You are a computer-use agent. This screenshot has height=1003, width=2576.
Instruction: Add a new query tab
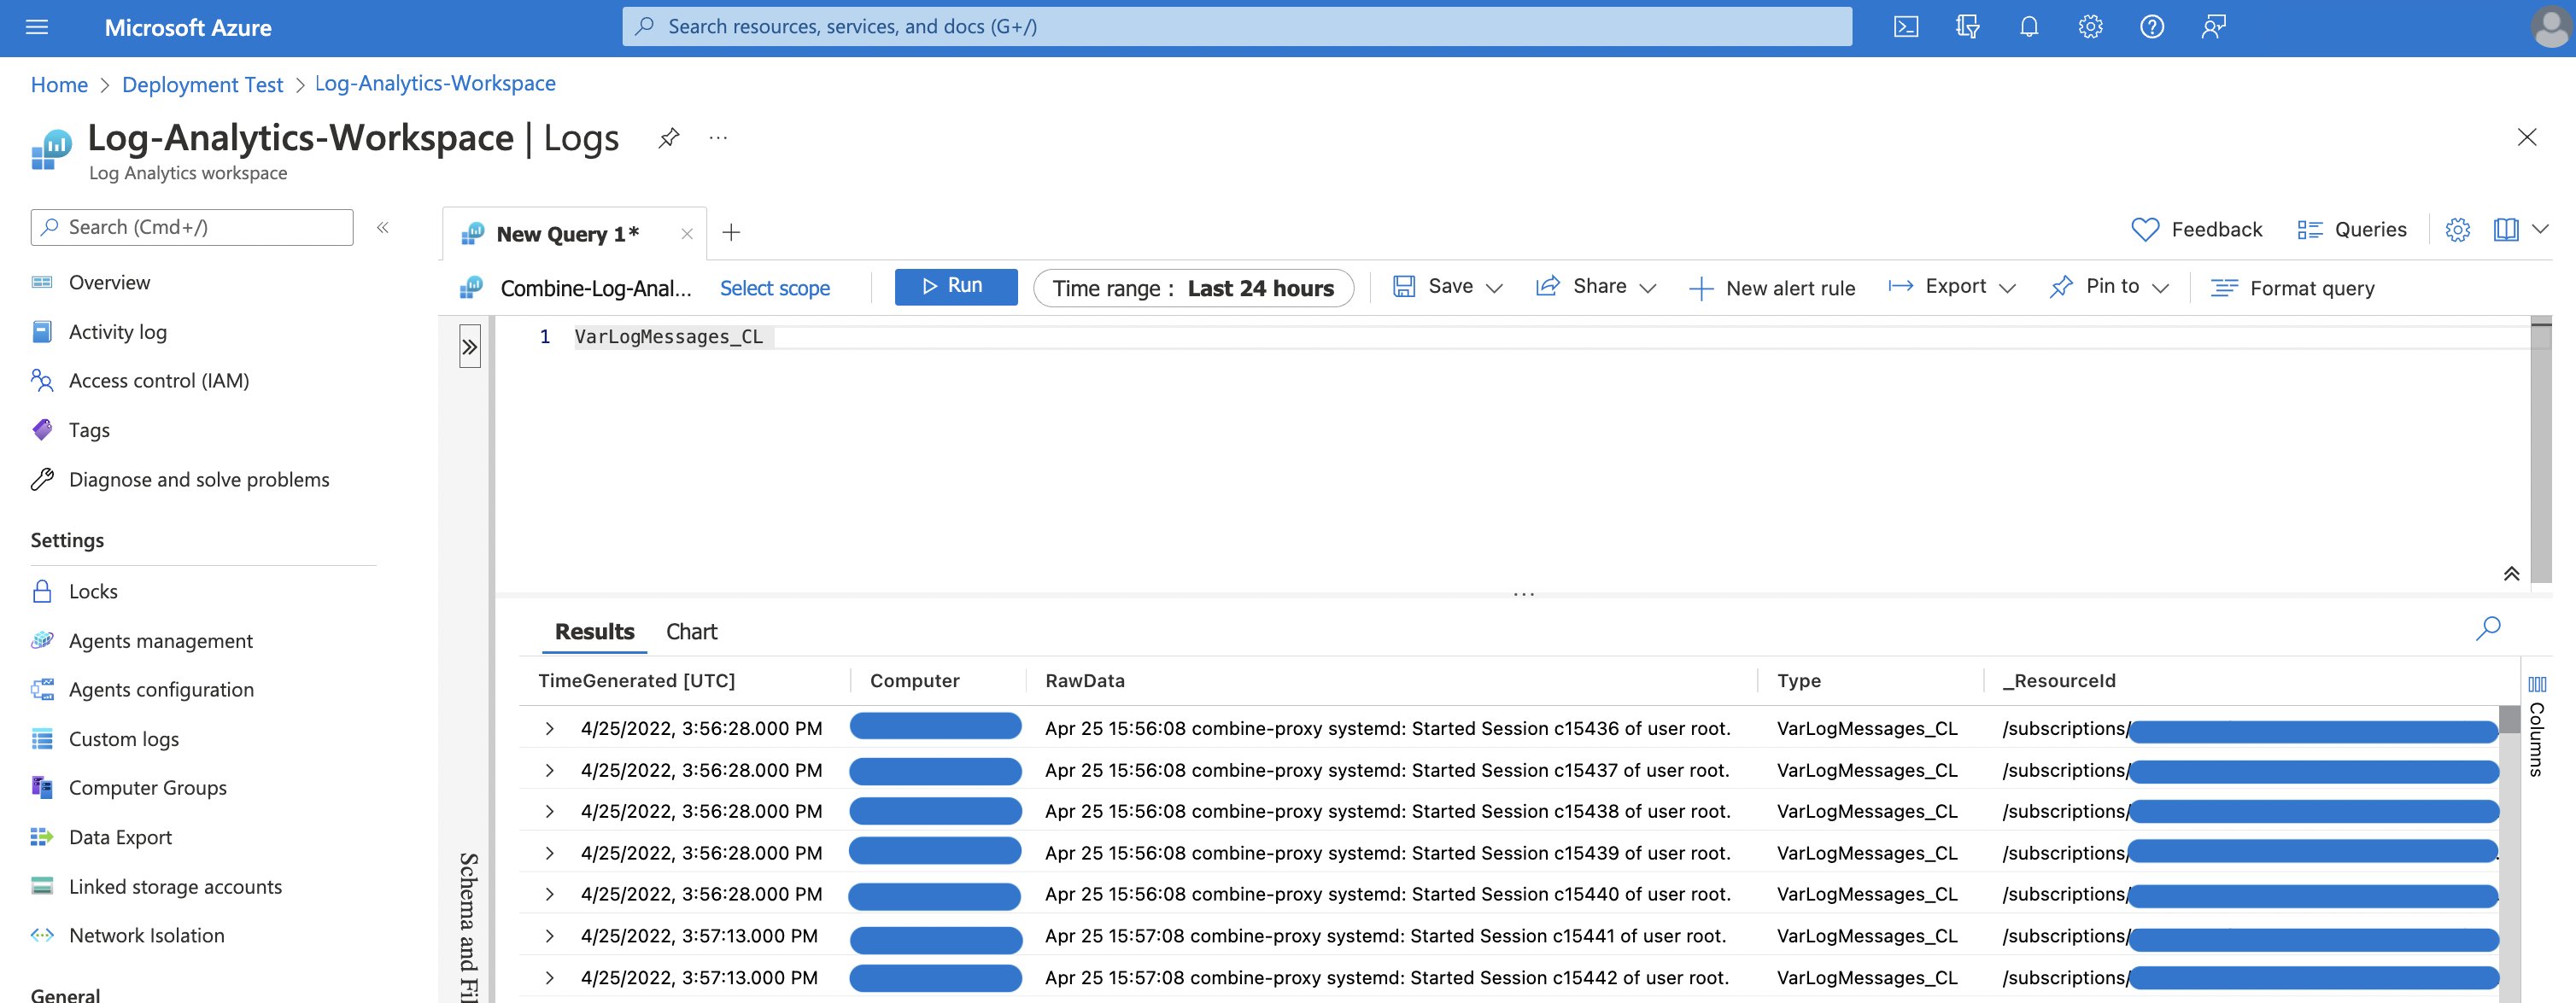731,233
